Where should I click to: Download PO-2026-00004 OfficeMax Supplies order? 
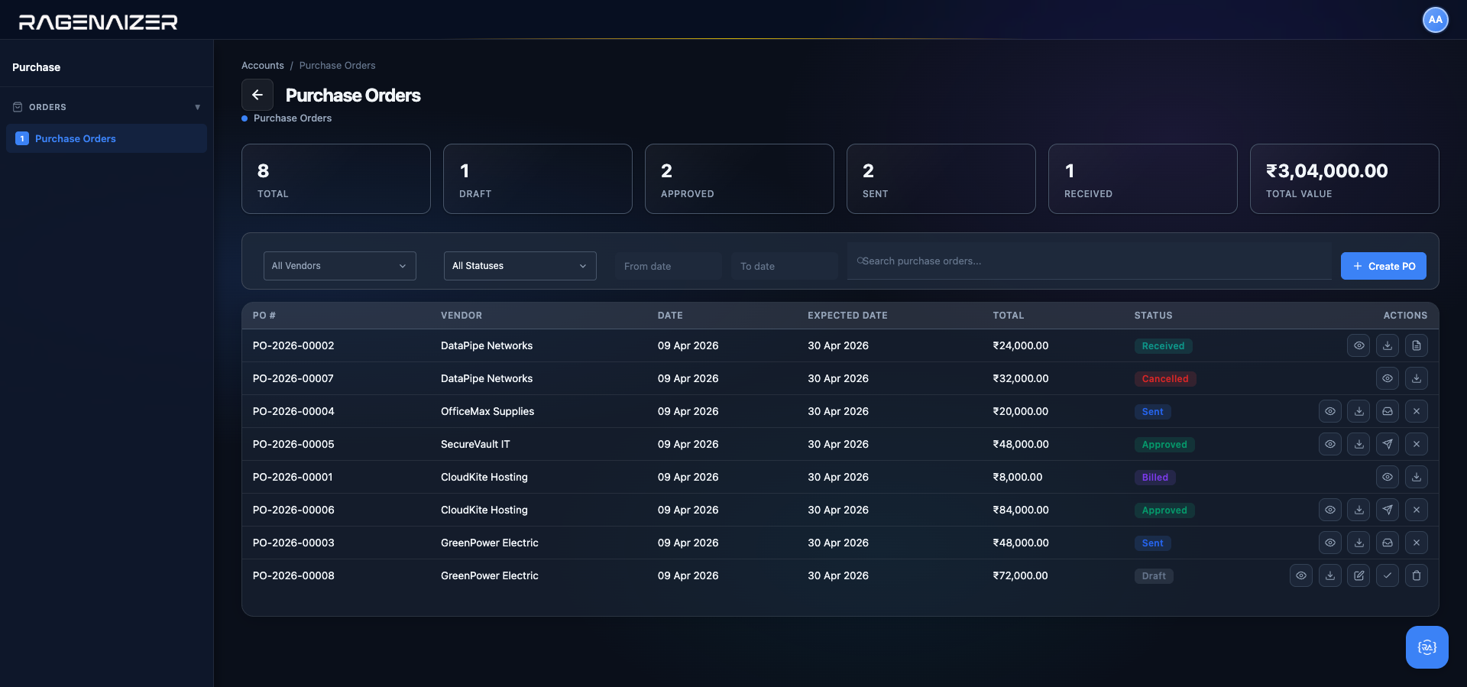(1359, 411)
